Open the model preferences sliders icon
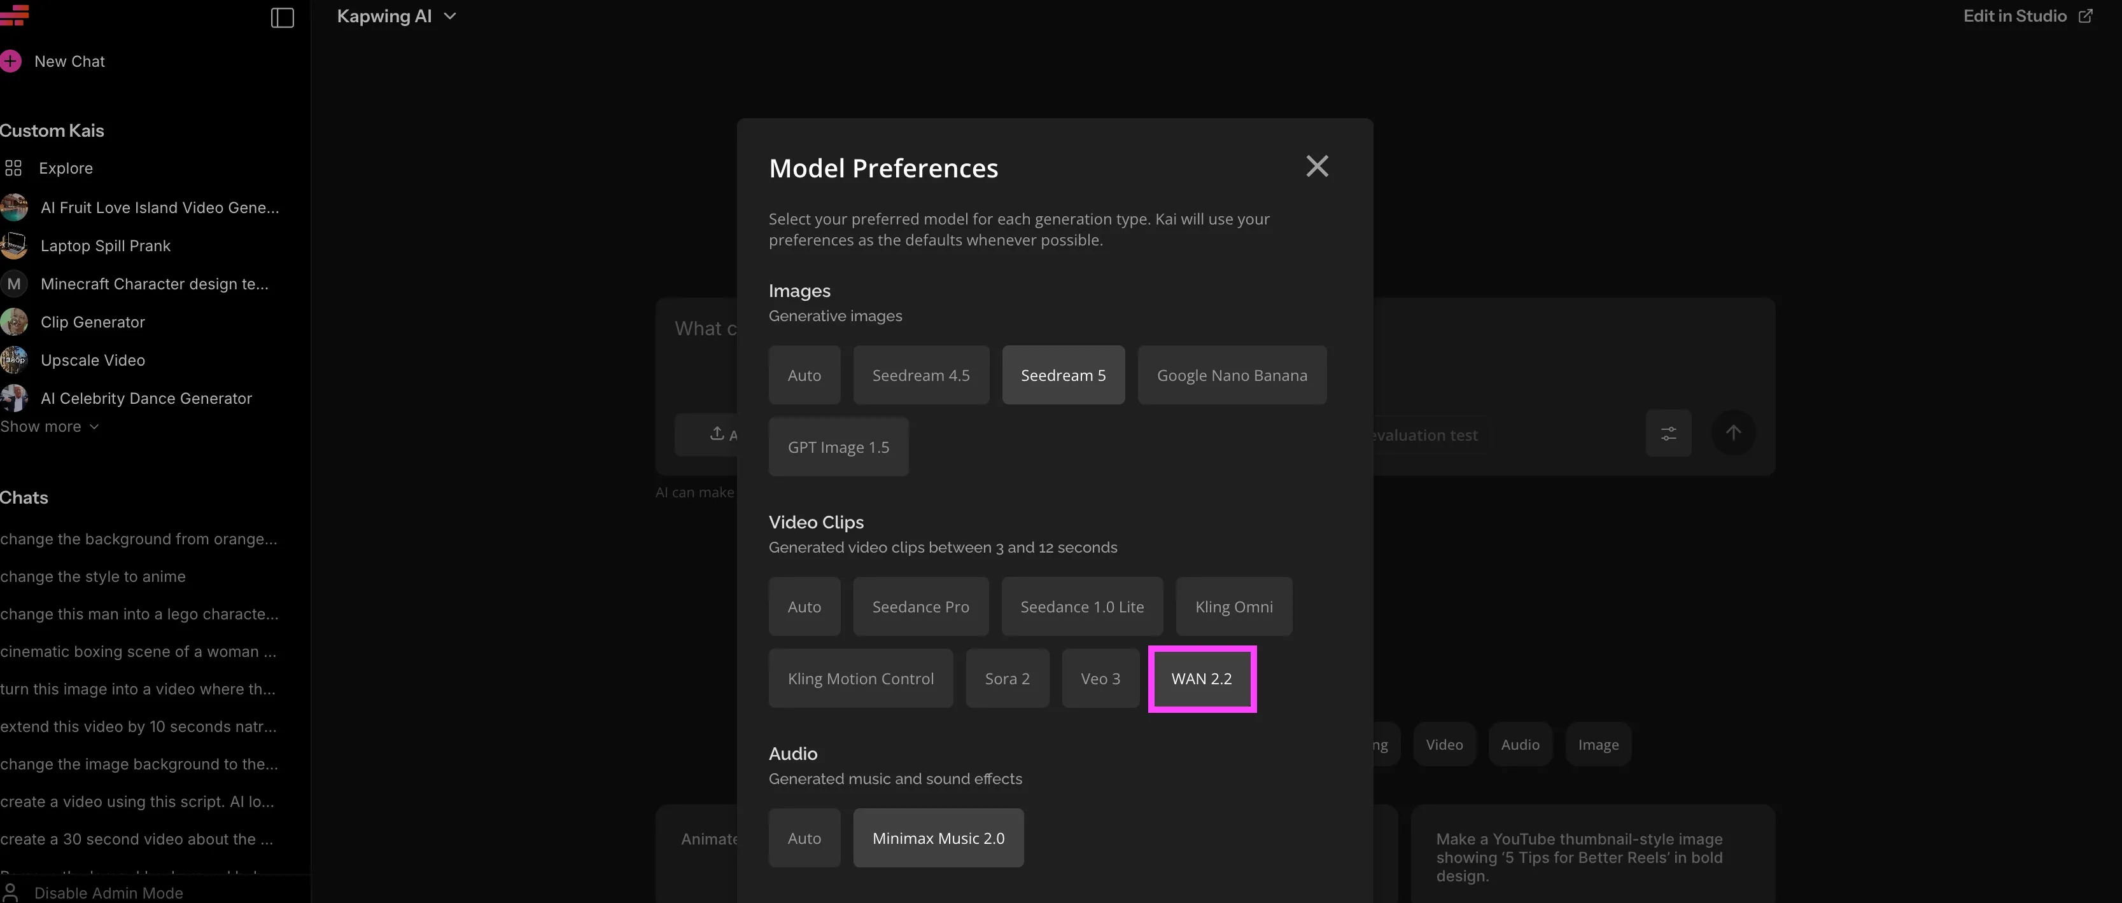This screenshot has height=903, width=2122. pos(1668,433)
